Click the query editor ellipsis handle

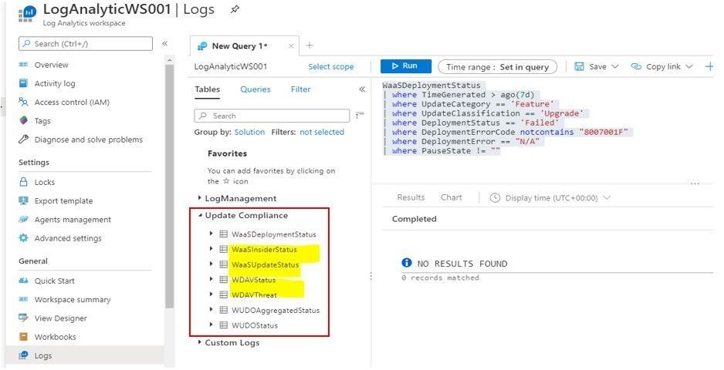(695, 183)
